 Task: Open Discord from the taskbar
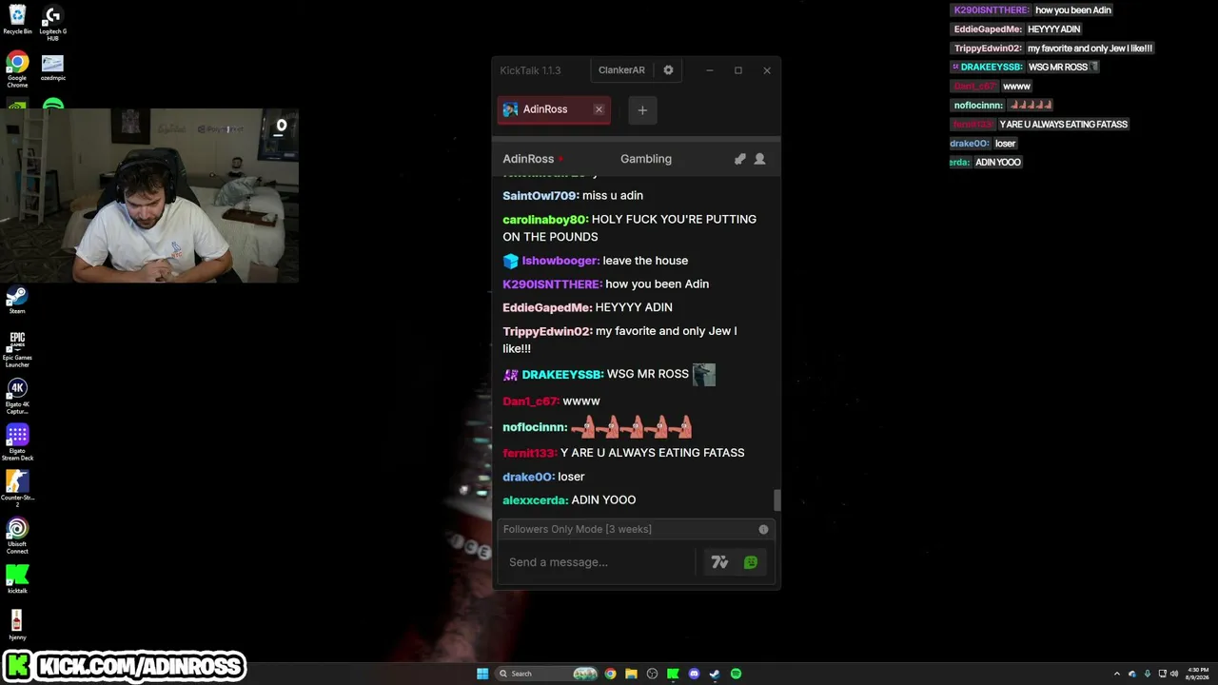pos(694,674)
